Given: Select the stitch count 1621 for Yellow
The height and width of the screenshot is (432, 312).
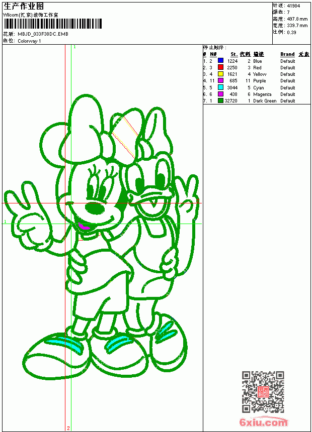Looking at the screenshot, I should [x=232, y=74].
